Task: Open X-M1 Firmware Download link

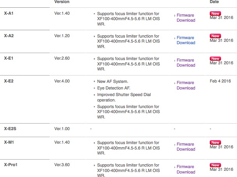Action: [186, 147]
